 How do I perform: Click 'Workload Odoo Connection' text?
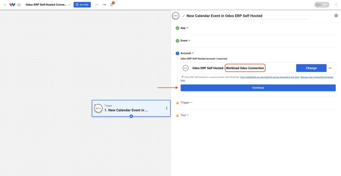pyautogui.click(x=245, y=68)
